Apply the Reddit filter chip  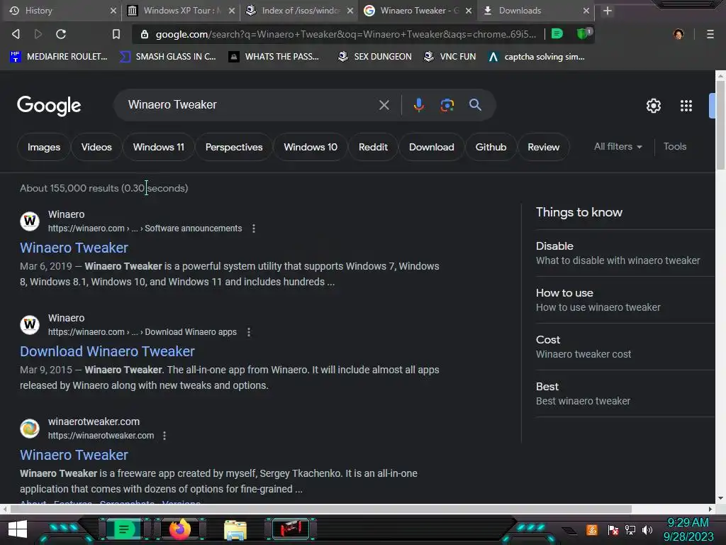click(x=373, y=147)
